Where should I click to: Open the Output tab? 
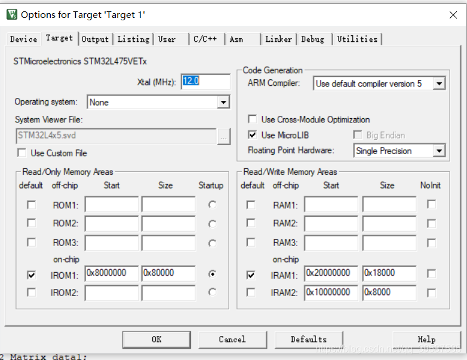tap(96, 39)
